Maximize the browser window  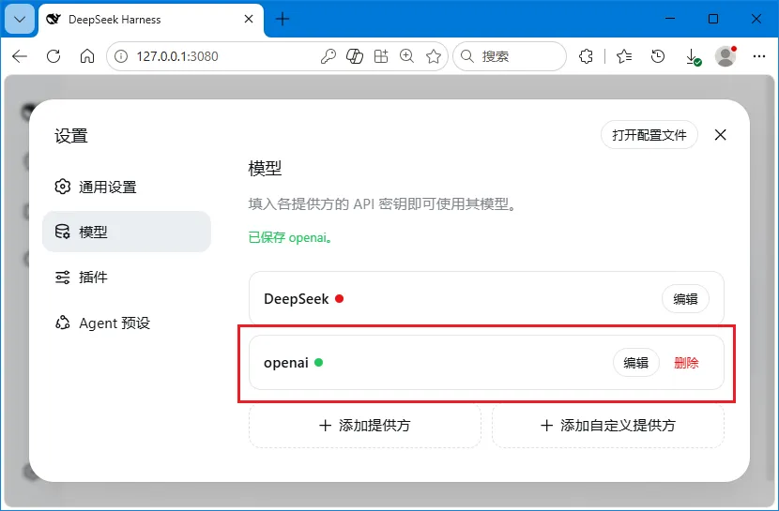pos(713,19)
